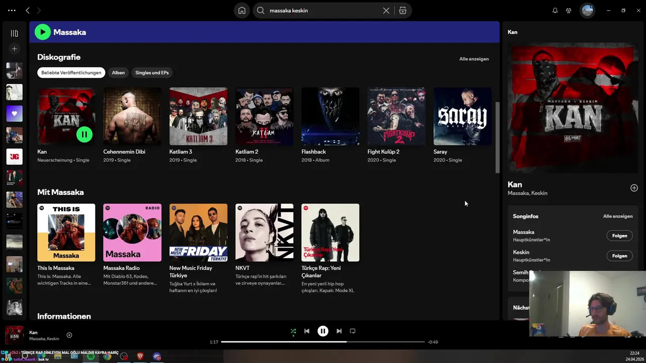Open large Kan cover in right panel

(573, 108)
